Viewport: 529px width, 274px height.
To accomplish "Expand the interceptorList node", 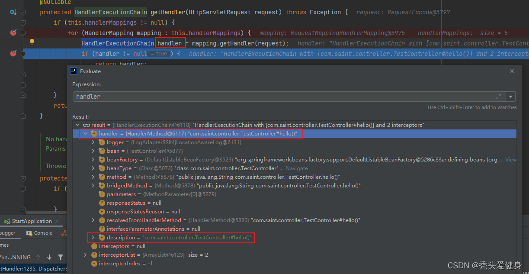I will (86, 255).
